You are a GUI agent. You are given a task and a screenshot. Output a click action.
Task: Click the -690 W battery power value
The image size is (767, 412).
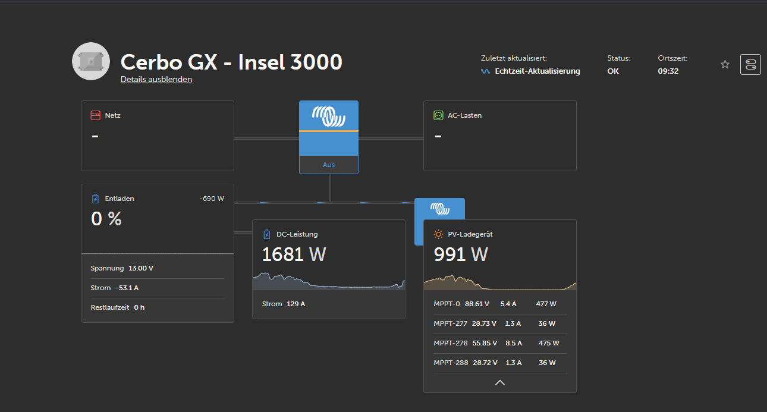tap(212, 199)
